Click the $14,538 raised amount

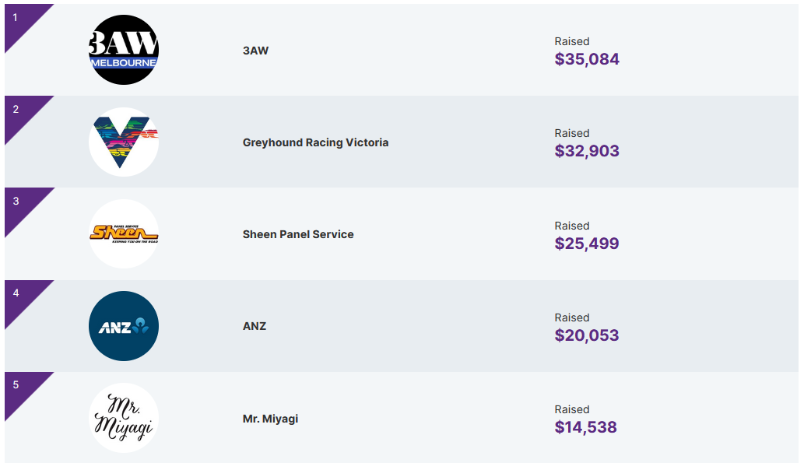(585, 427)
